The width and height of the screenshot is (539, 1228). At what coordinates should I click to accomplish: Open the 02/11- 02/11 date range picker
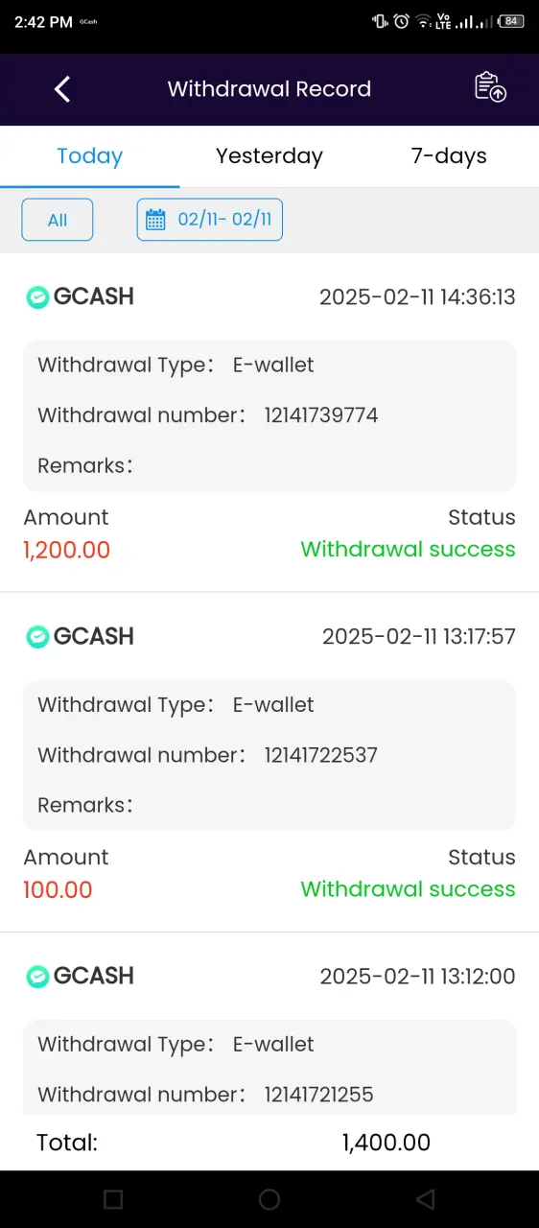point(210,220)
